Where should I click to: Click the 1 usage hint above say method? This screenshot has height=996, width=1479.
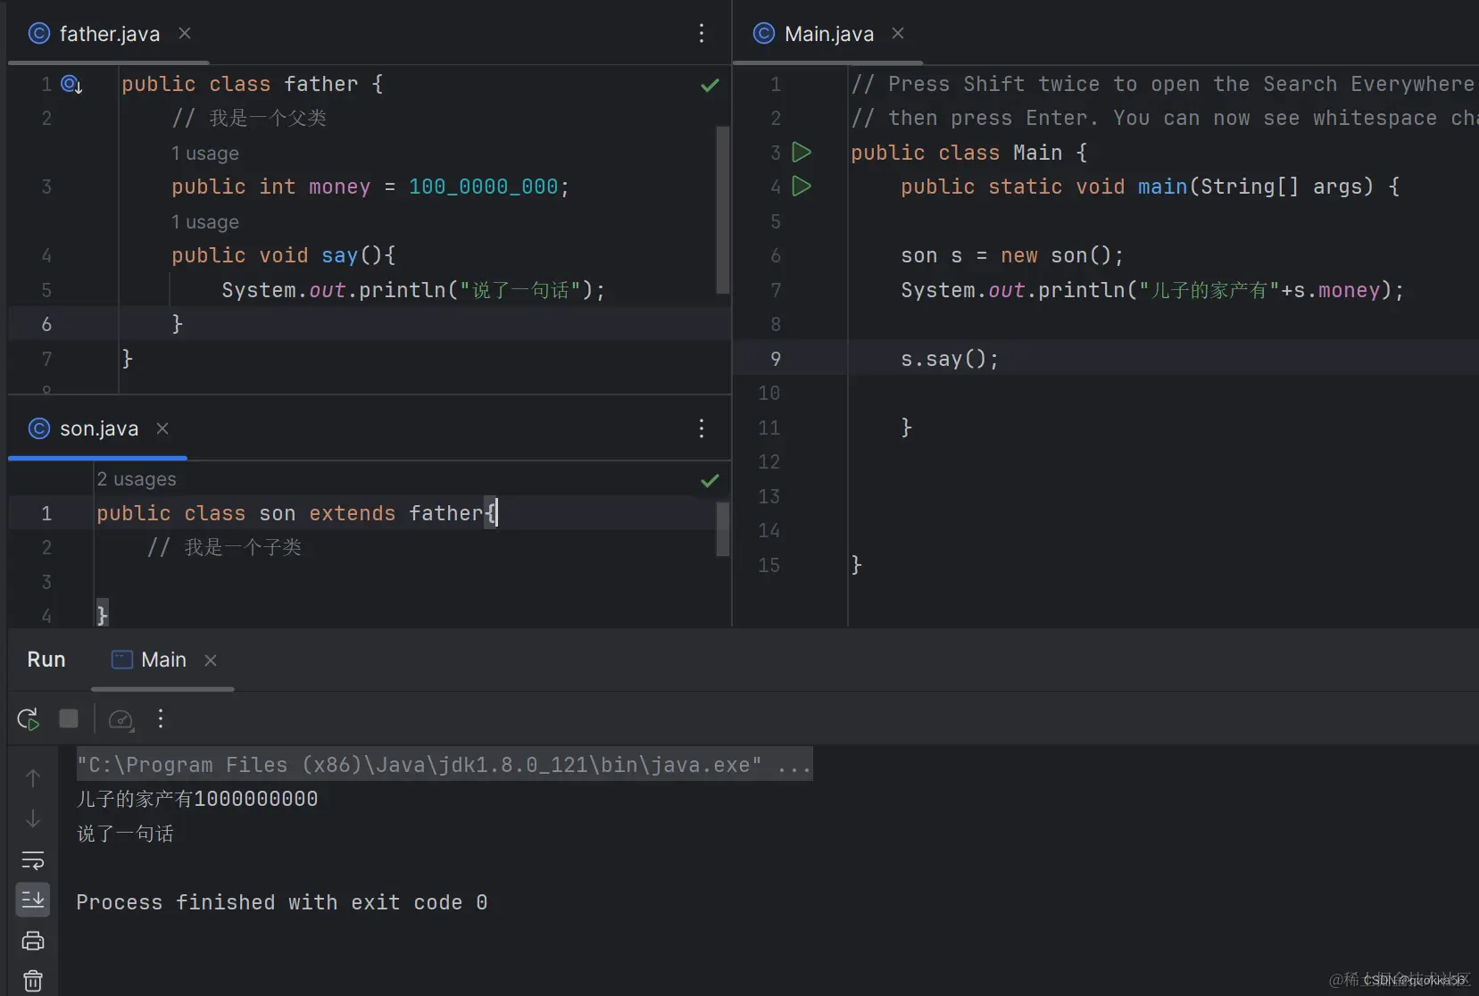pos(205,222)
